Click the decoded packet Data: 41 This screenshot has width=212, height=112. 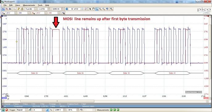(172, 73)
